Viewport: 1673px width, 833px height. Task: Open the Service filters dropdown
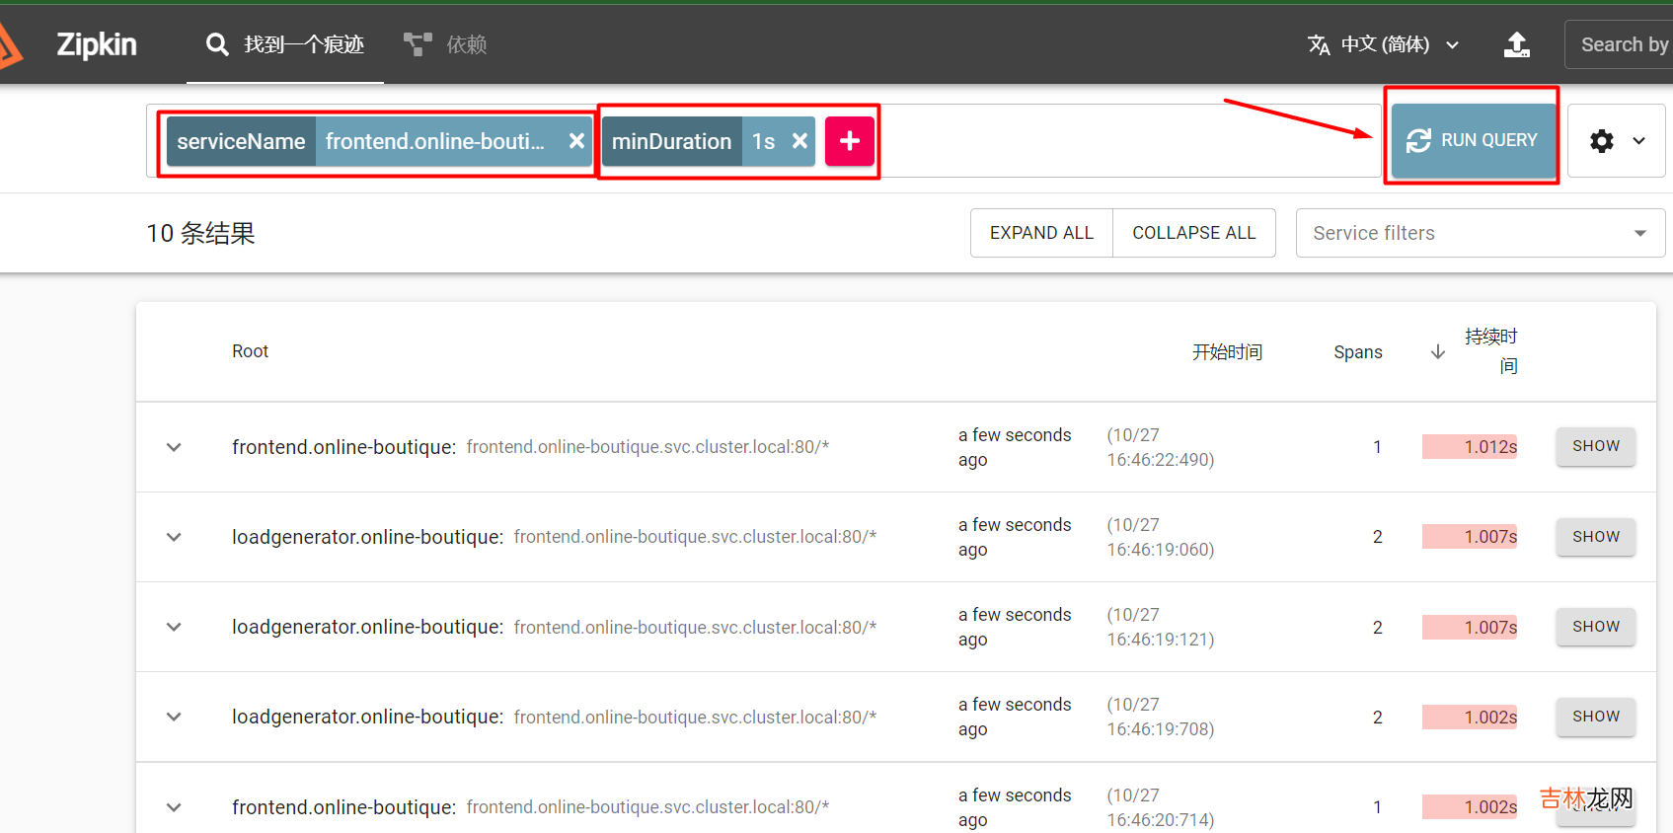click(1479, 233)
